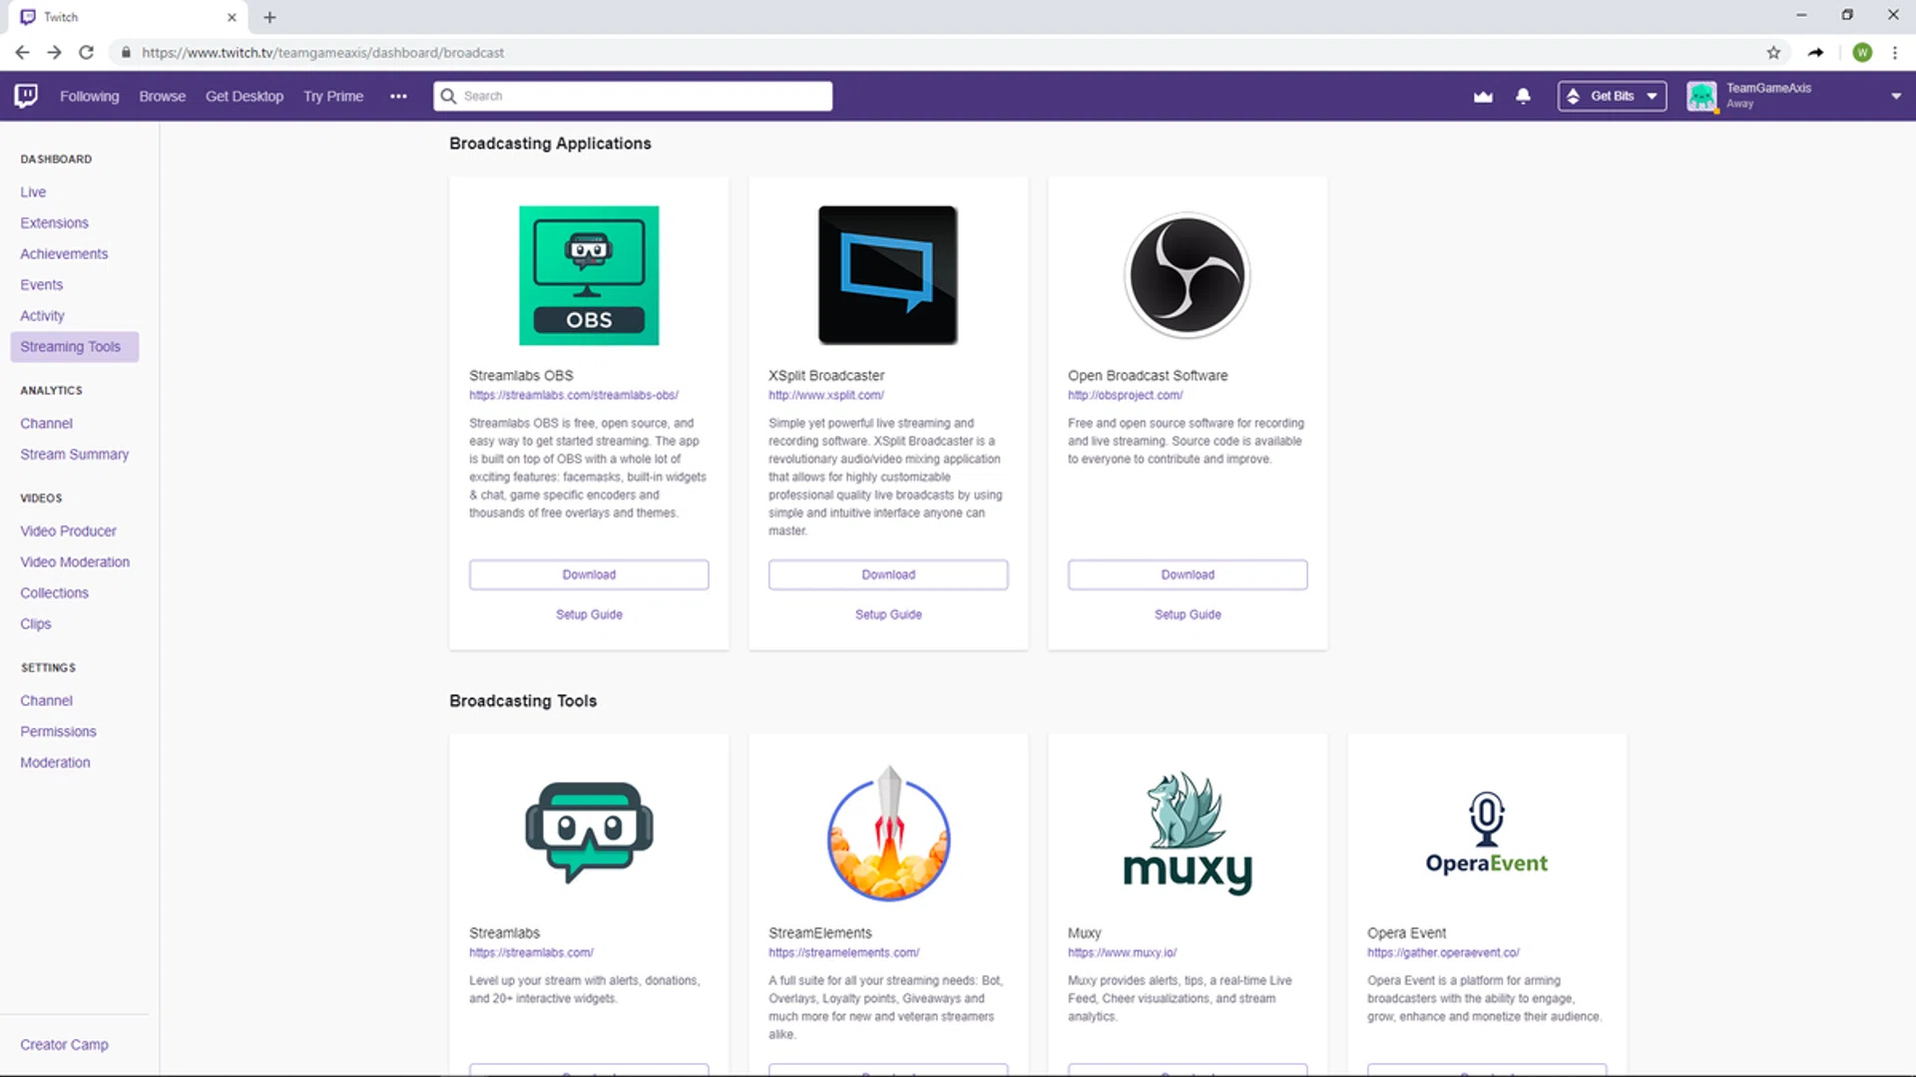1916x1077 pixels.
Task: Click the Twitch home logo icon
Action: [26, 96]
